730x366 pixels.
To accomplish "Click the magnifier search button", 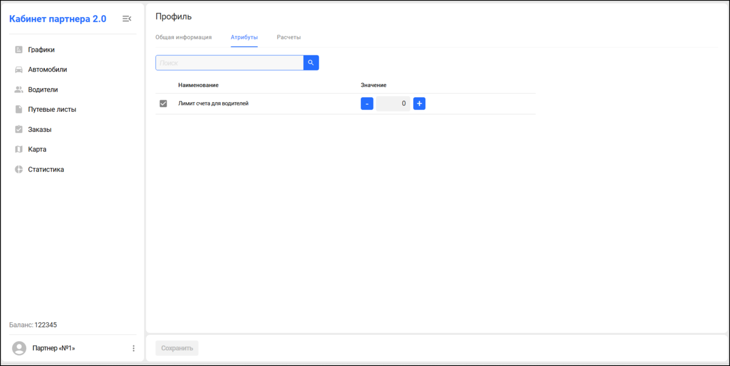I will pos(311,63).
